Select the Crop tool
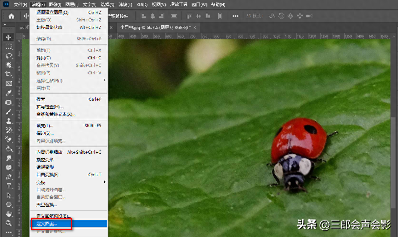 [9, 74]
